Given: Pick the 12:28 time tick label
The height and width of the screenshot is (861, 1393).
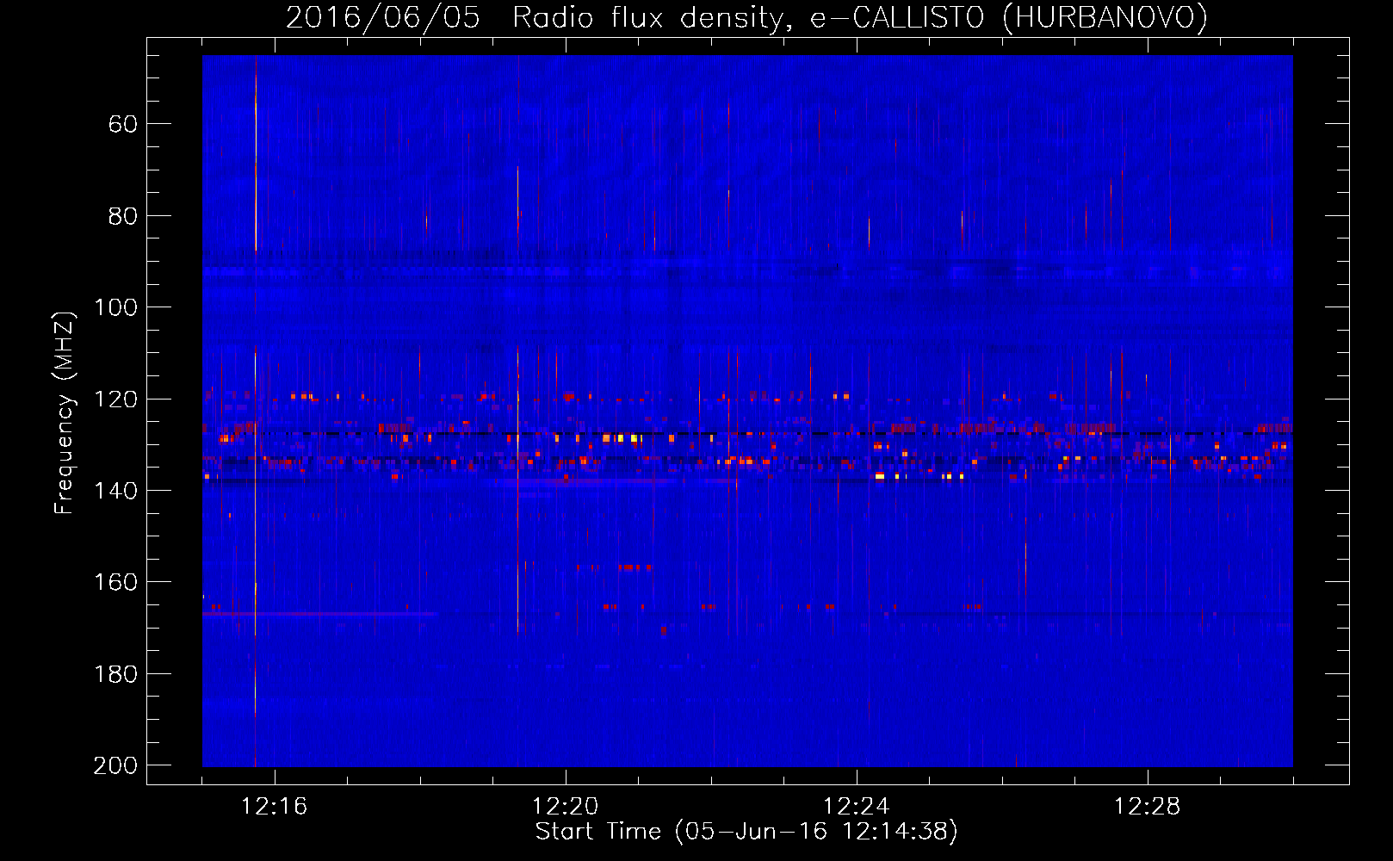Looking at the screenshot, I should 1148,807.
